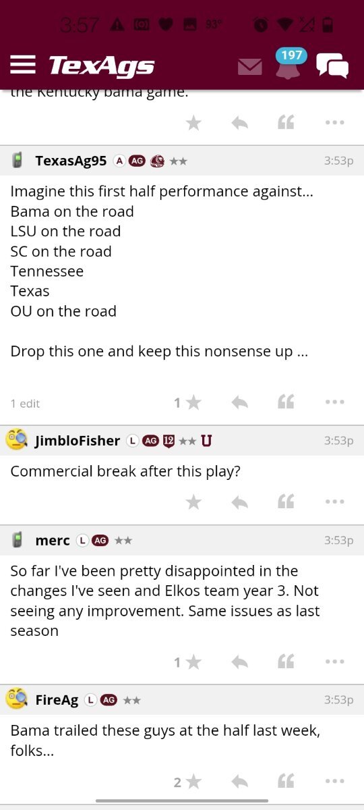This screenshot has height=810, width=364.
Task: Tap JimbloFisher's avatar thumbnail
Action: click(x=17, y=440)
